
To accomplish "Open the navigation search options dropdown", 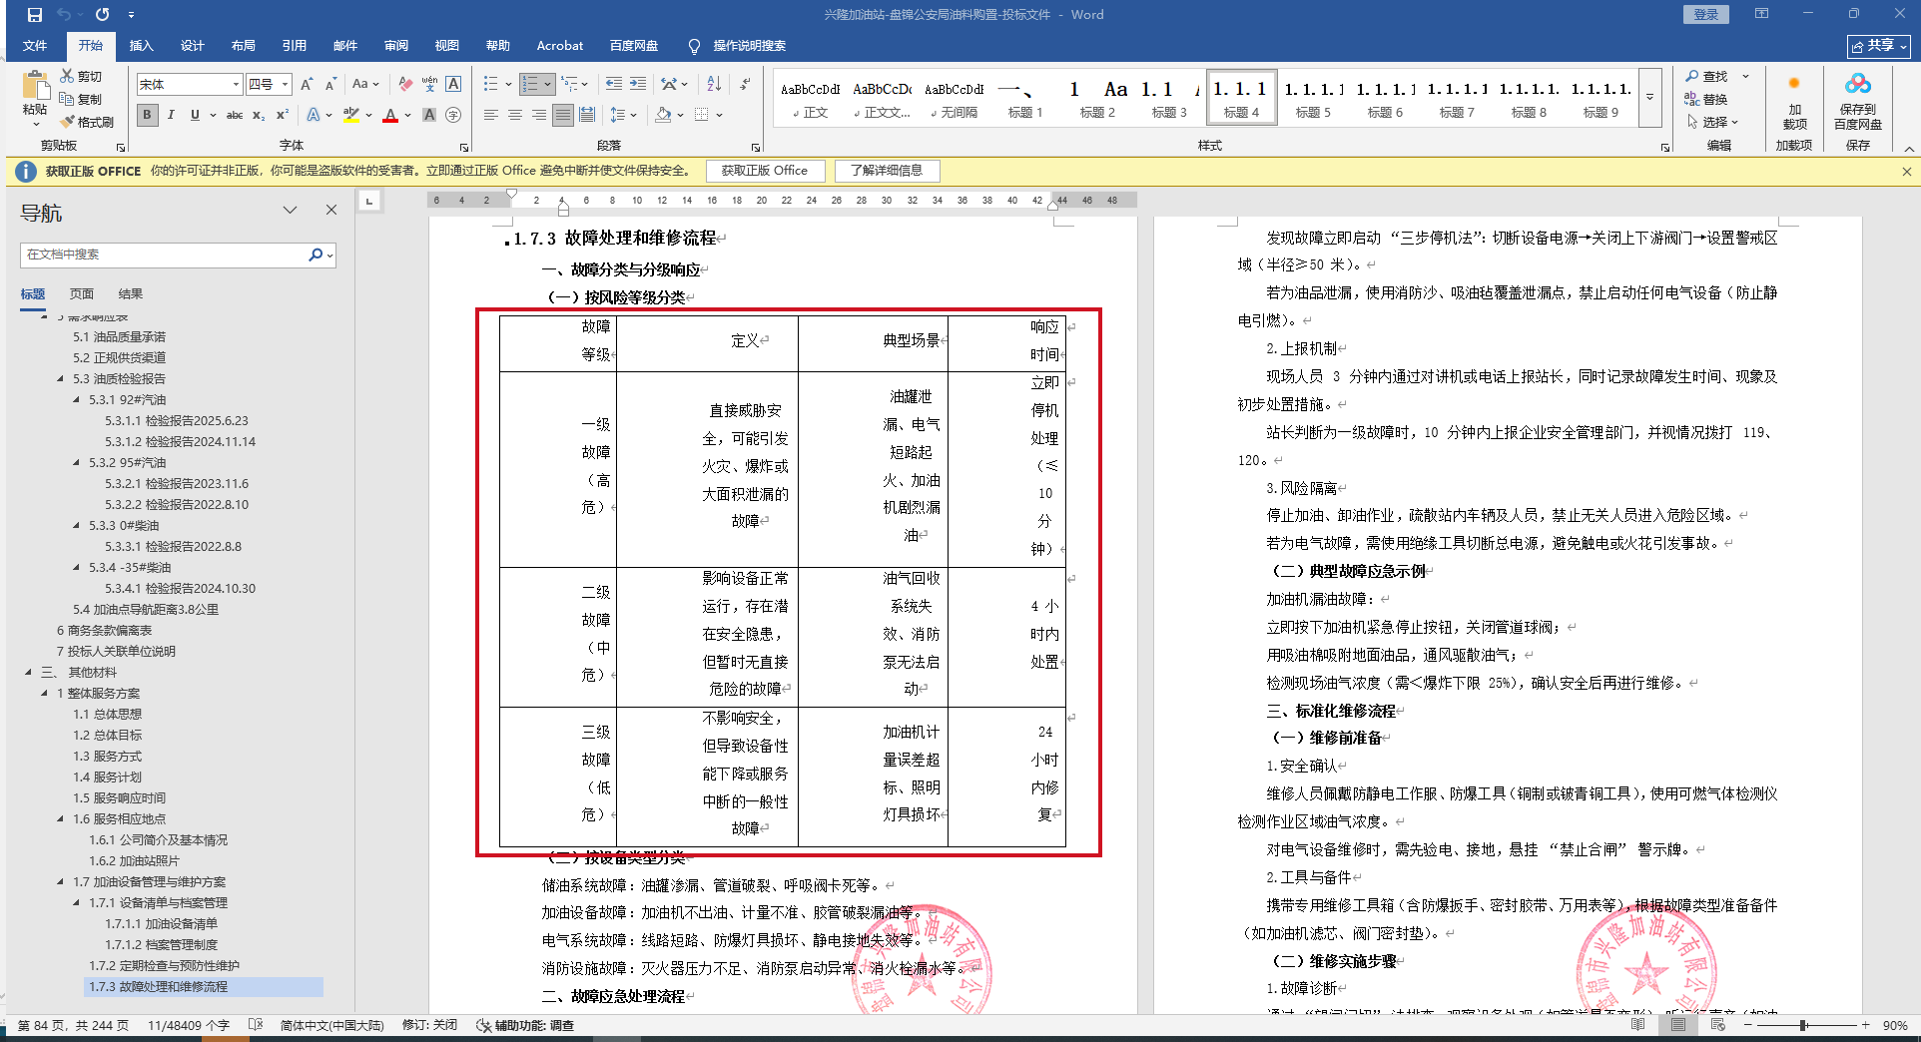I will tap(329, 255).
